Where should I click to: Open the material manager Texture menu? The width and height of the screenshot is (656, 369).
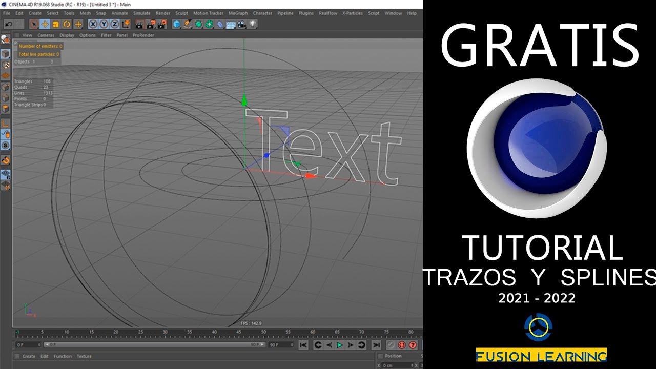84,356
